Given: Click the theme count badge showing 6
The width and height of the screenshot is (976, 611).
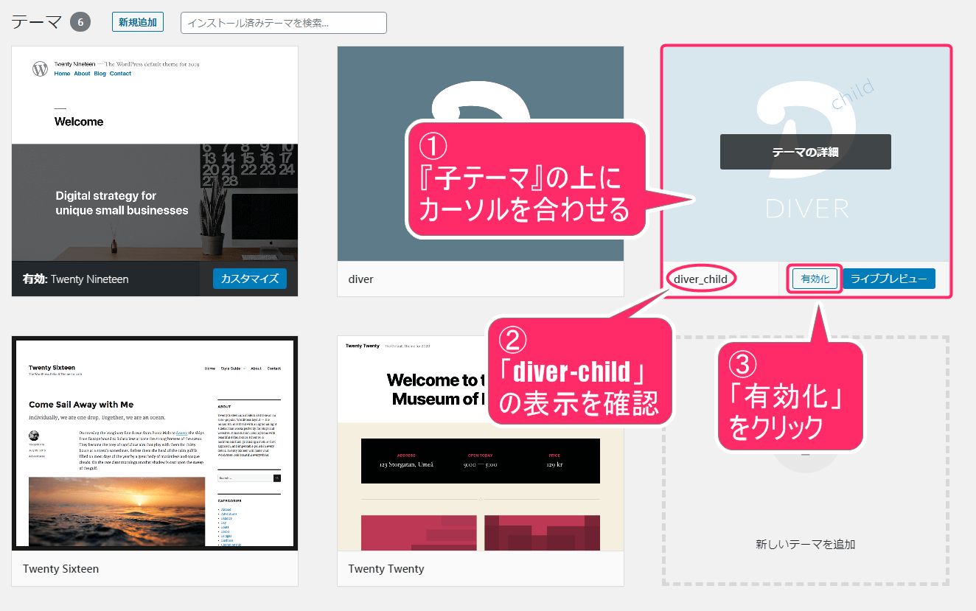Looking at the screenshot, I should coord(80,21).
